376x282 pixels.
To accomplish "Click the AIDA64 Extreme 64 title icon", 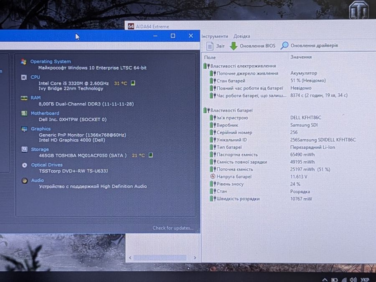I will click(x=131, y=26).
